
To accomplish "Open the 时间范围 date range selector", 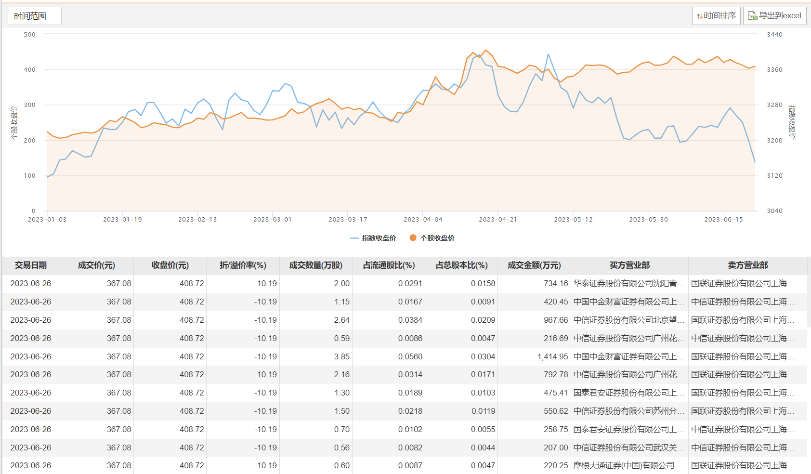I will [x=34, y=16].
